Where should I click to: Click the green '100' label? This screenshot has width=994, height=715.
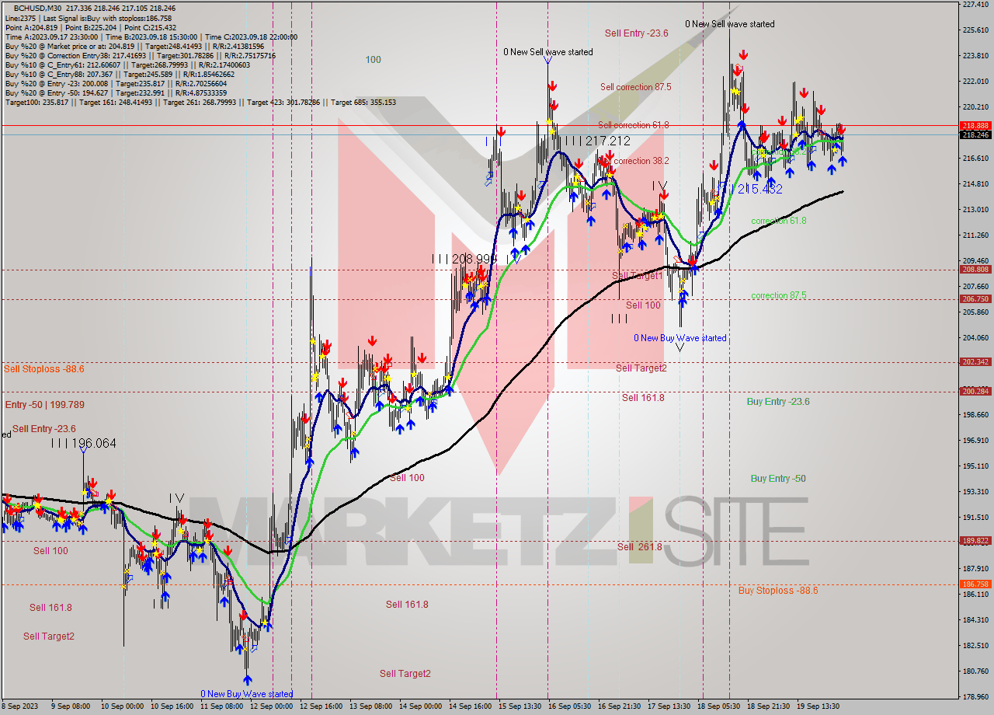pyautogui.click(x=374, y=60)
